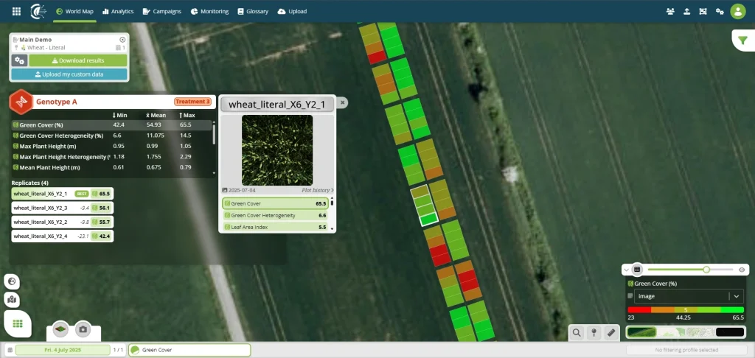Select Leaf Area Index row in popup

click(x=275, y=227)
